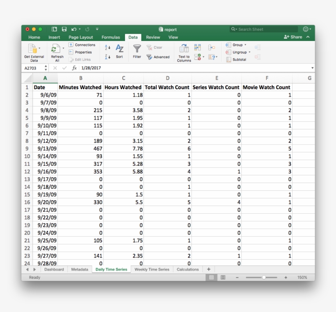
Task: Click the save icon in title bar
Action: [x=64, y=29]
